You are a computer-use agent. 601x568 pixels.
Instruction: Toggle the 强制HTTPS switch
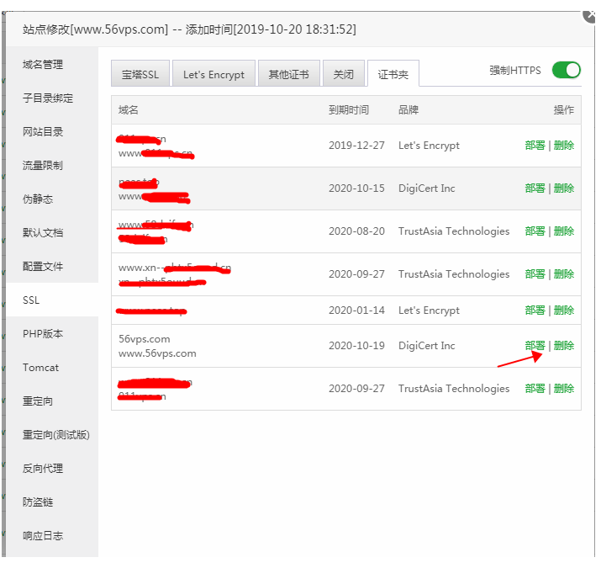pyautogui.click(x=566, y=71)
